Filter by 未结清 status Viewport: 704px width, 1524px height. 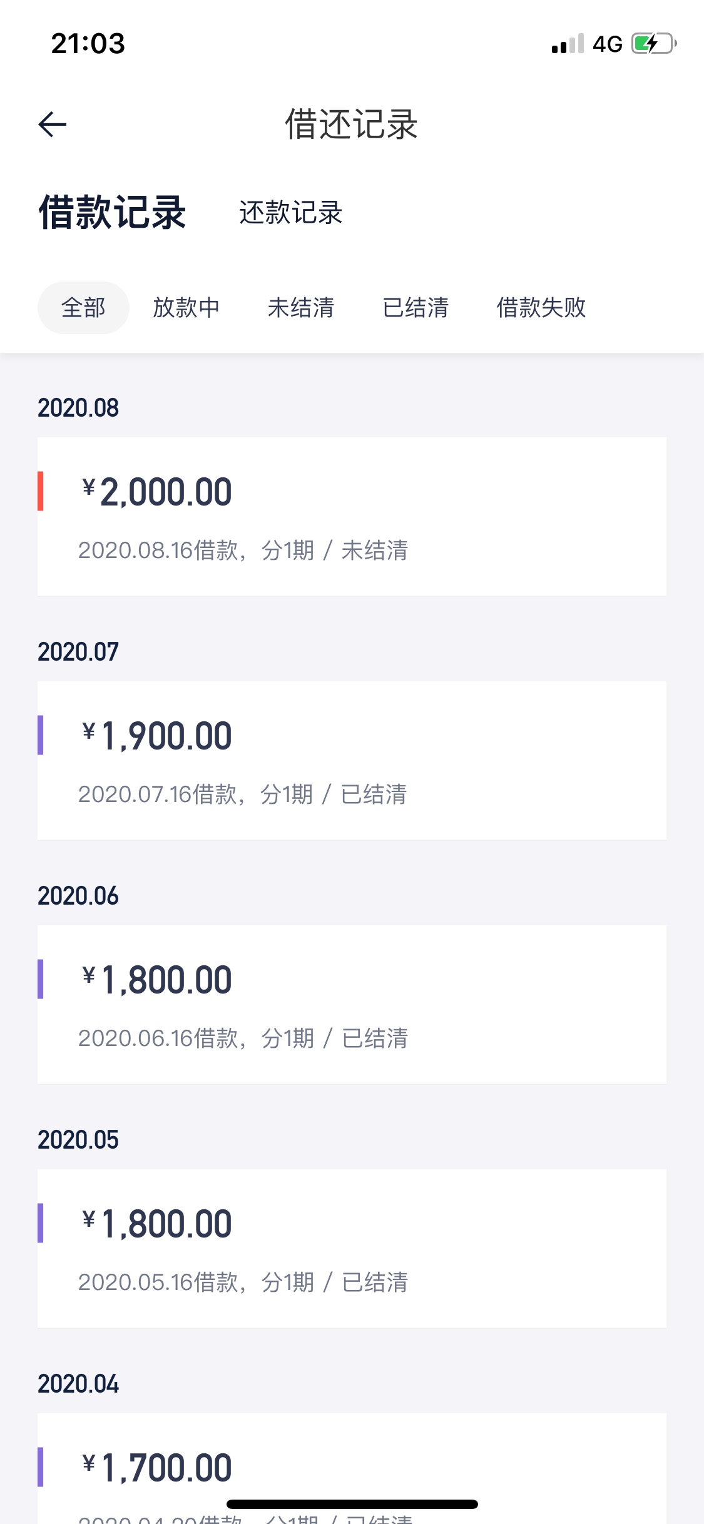click(x=301, y=308)
